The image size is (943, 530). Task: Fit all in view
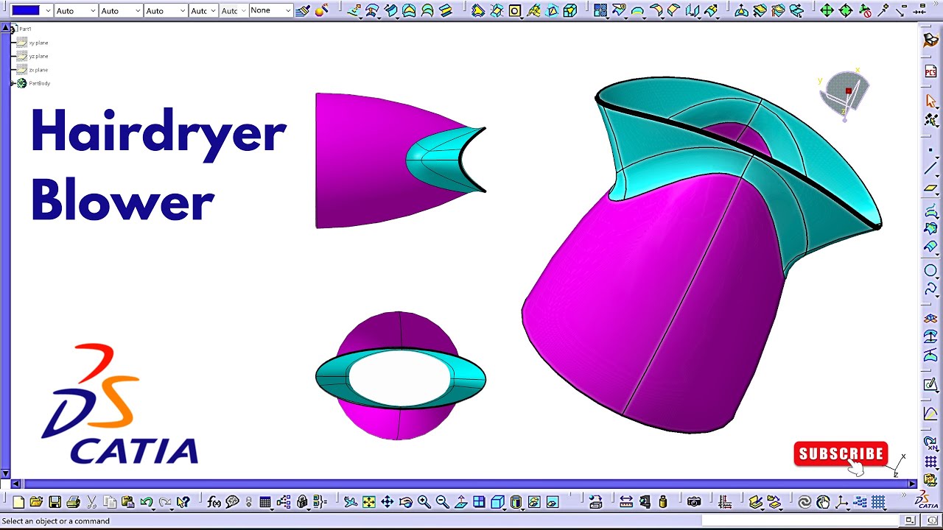(369, 502)
